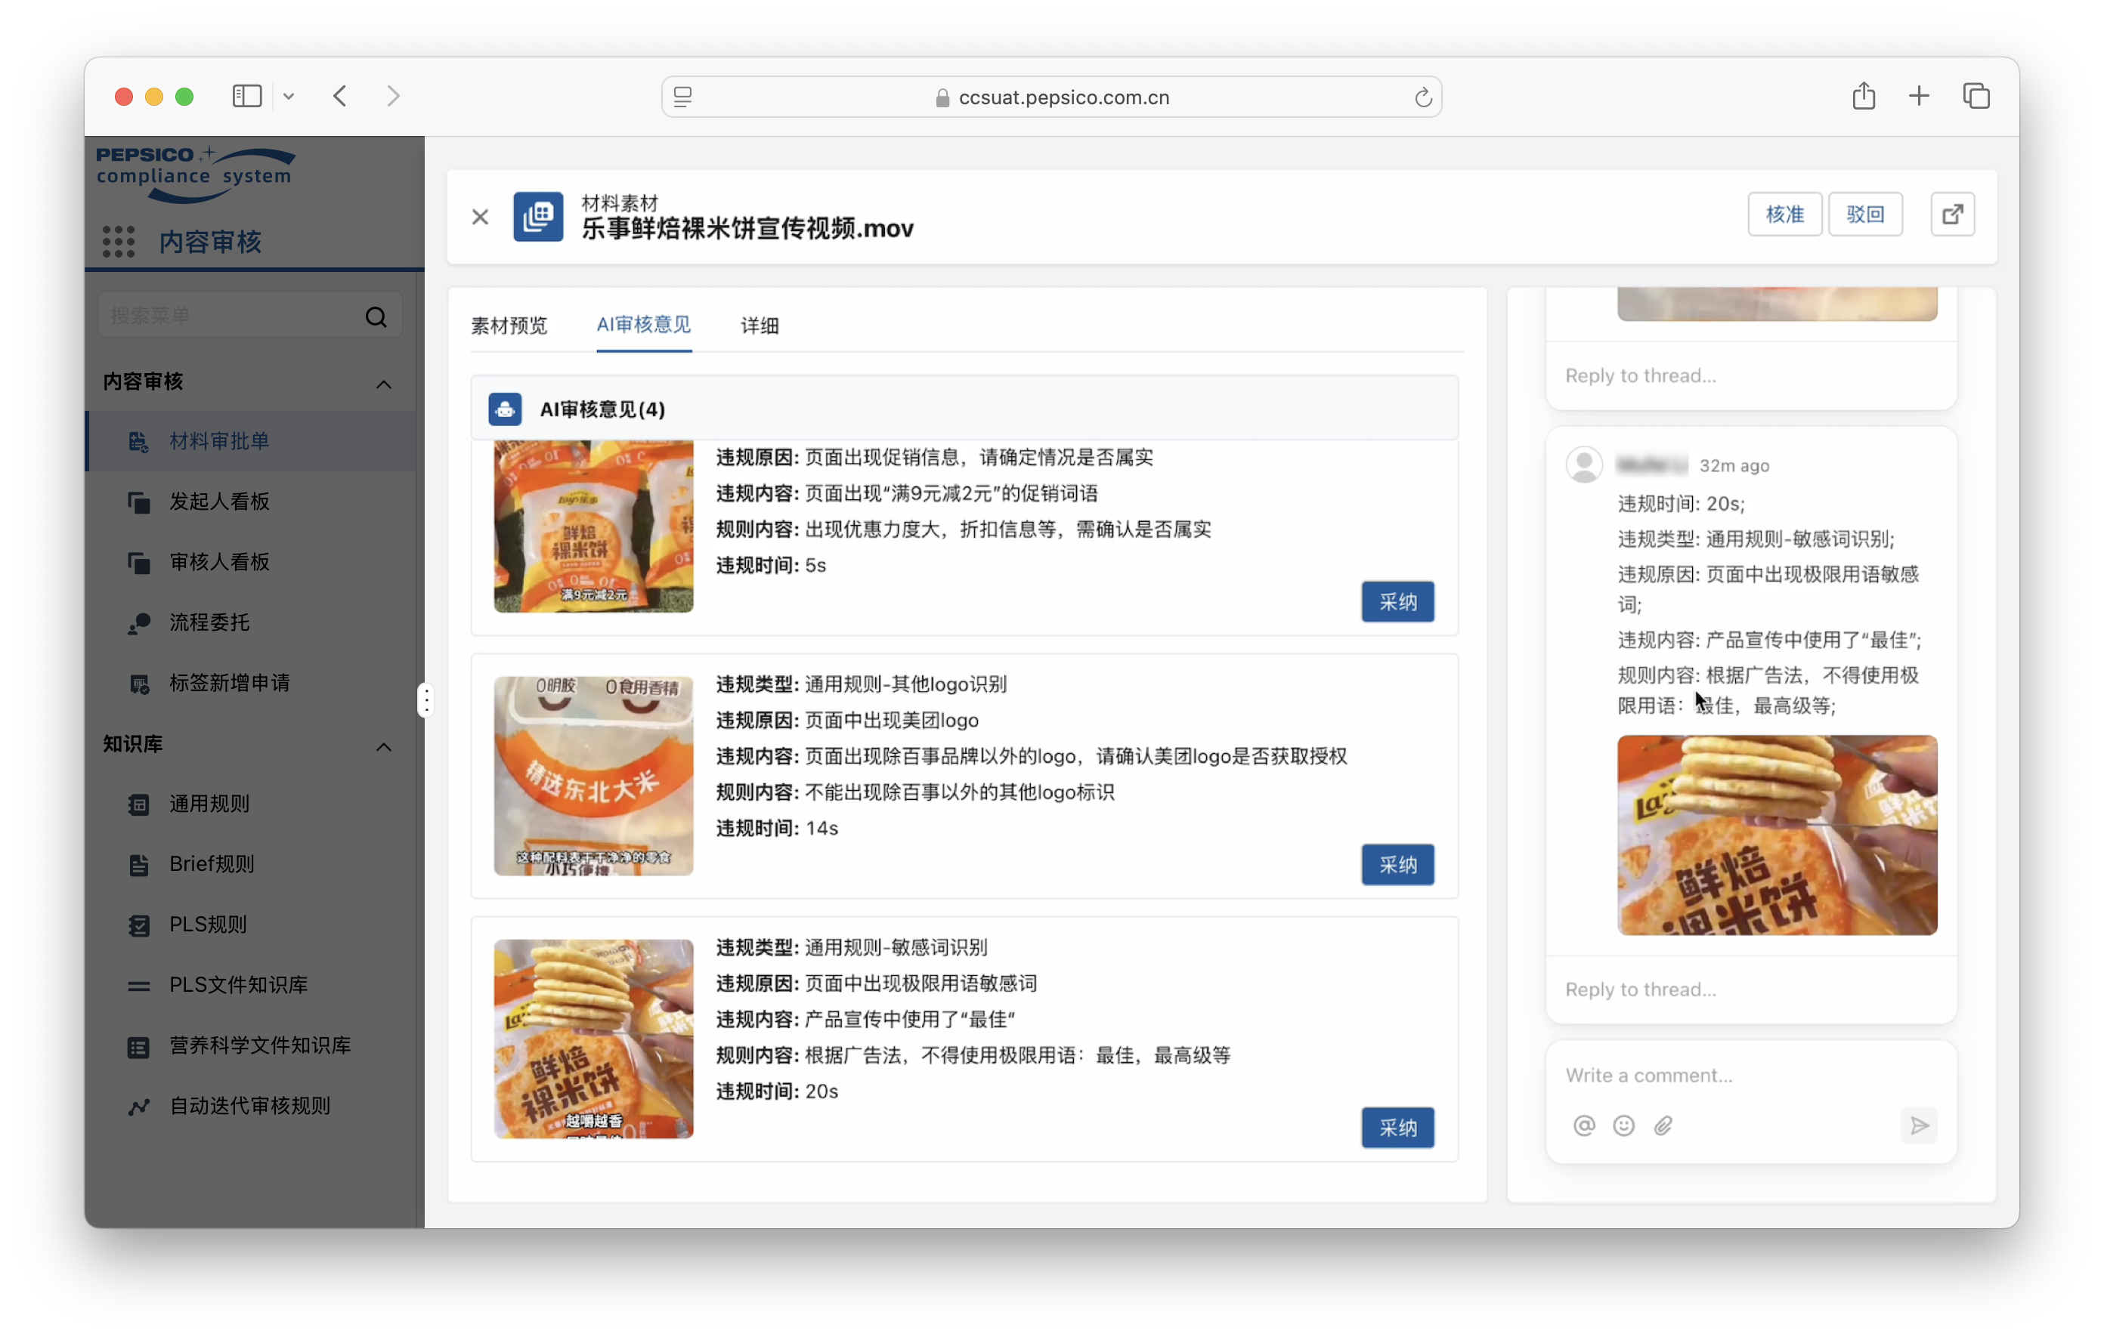The height and width of the screenshot is (1340, 2104).
Task: Click the upper Reply to thread field
Action: [1750, 375]
